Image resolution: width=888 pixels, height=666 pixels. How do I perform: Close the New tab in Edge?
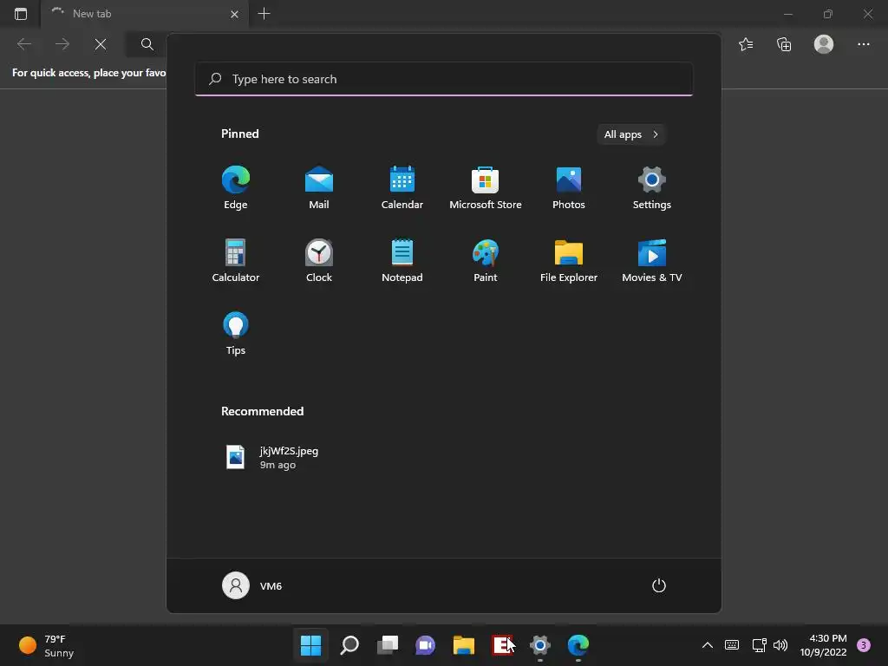point(234,14)
